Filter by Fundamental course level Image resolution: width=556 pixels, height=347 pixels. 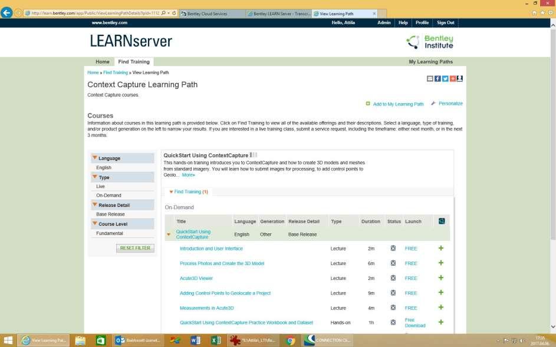coord(109,233)
